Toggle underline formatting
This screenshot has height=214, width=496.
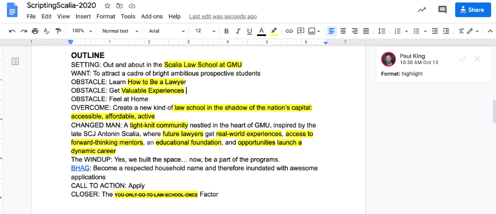pyautogui.click(x=249, y=31)
